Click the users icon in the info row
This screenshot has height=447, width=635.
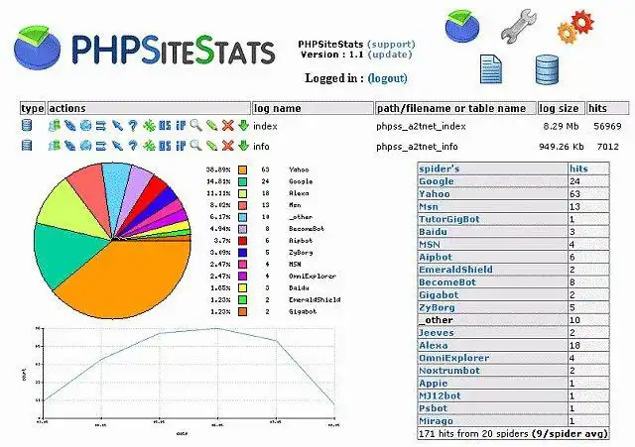pyautogui.click(x=54, y=146)
